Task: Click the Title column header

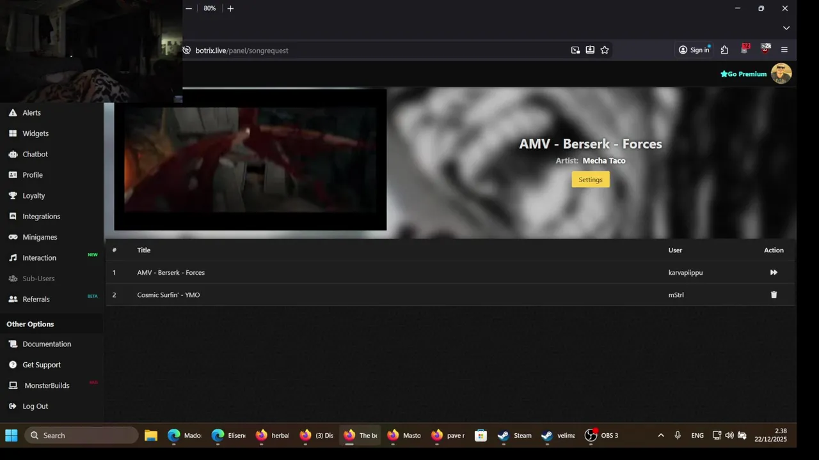Action: tap(143, 250)
